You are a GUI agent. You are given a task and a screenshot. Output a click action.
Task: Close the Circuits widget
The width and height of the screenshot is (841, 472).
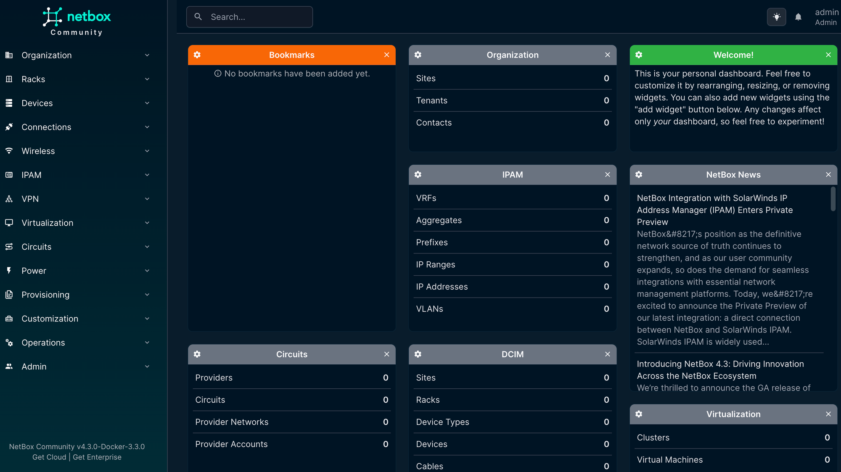386,354
